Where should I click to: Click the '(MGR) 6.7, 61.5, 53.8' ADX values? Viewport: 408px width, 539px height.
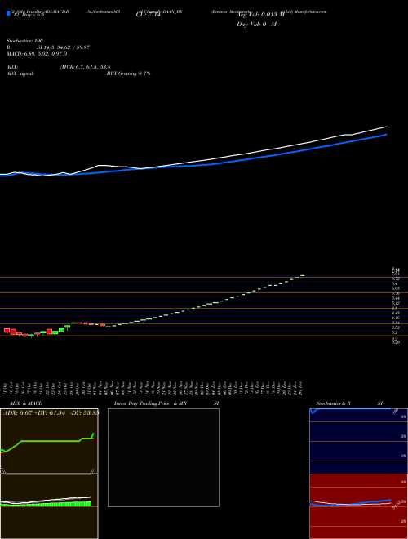click(85, 67)
